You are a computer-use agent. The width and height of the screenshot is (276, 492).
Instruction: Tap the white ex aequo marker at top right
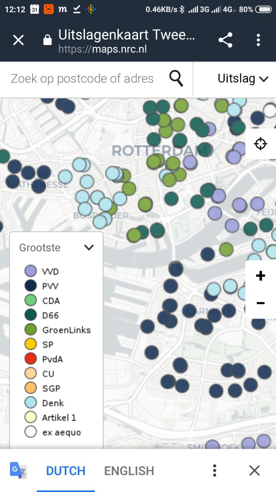270,110
